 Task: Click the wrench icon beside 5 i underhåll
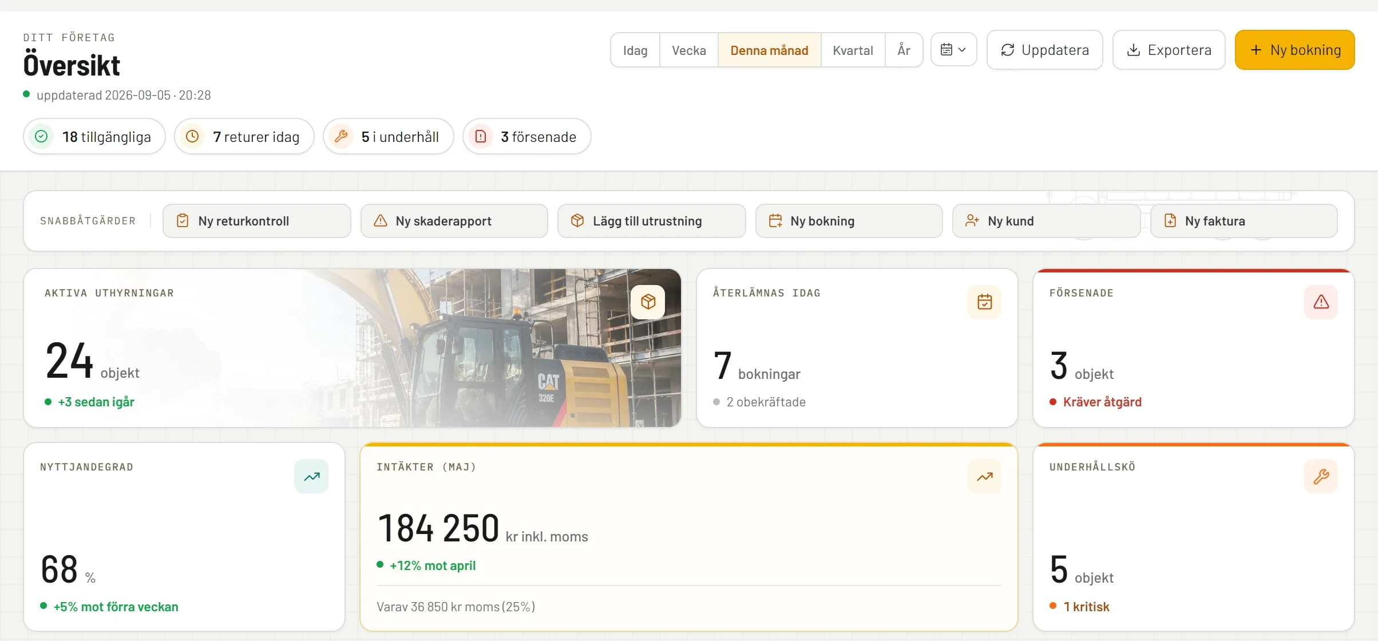[341, 136]
